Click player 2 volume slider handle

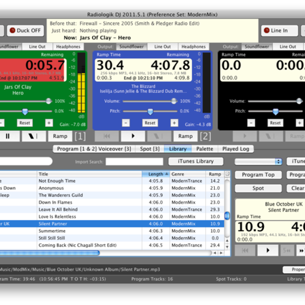pos(174,101)
